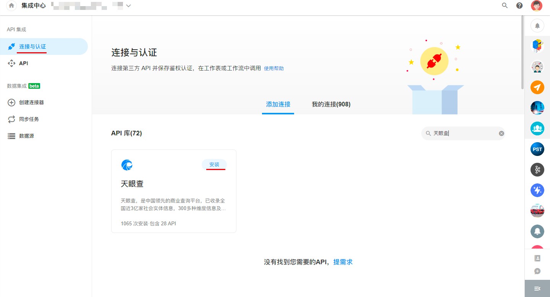Go to 同步任务 in the sidebar
This screenshot has width=550, height=297.
click(x=29, y=119)
